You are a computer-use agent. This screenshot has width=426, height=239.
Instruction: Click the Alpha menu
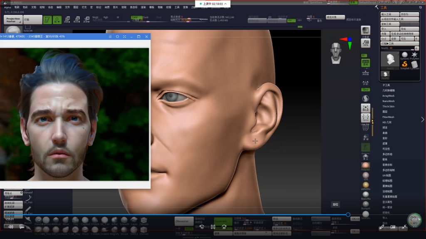click(x=7, y=7)
